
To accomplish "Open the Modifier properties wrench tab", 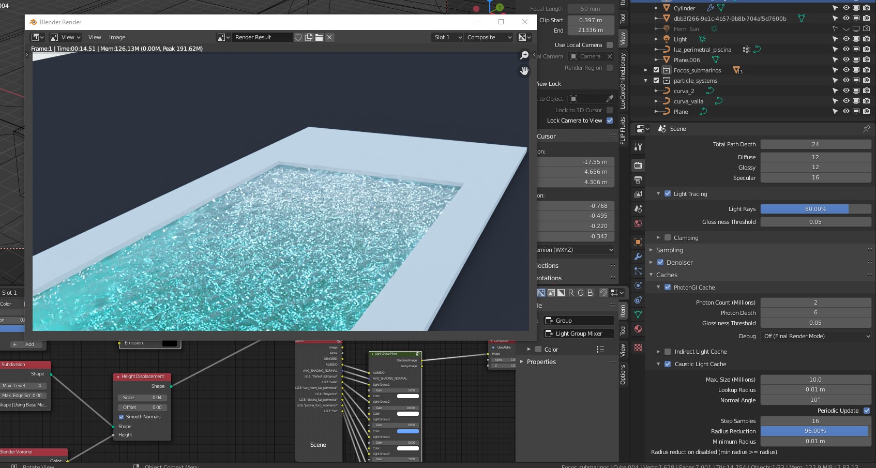I will tap(638, 256).
